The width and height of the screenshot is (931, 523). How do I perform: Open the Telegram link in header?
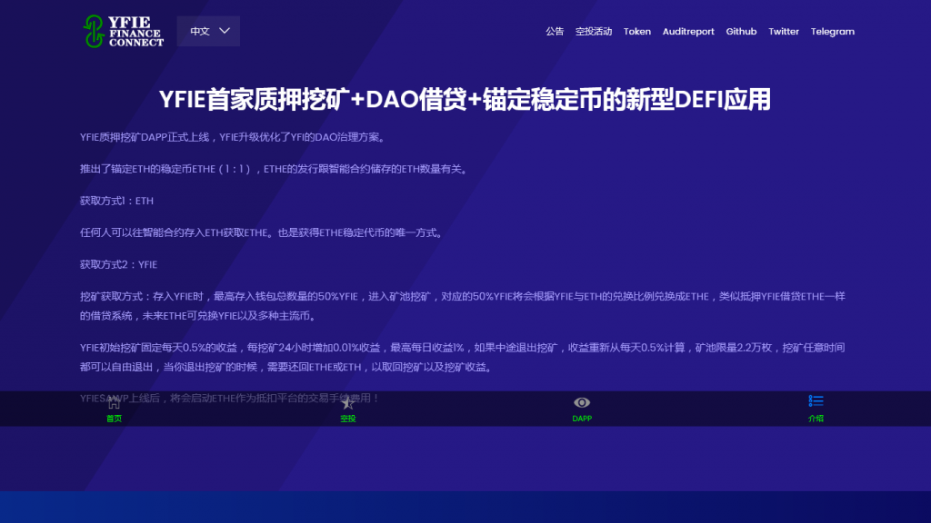pos(833,31)
